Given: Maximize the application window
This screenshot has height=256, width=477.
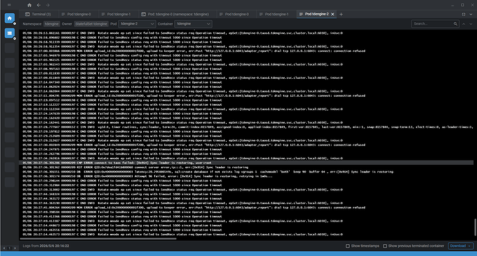Looking at the screenshot, I should (462, 5).
